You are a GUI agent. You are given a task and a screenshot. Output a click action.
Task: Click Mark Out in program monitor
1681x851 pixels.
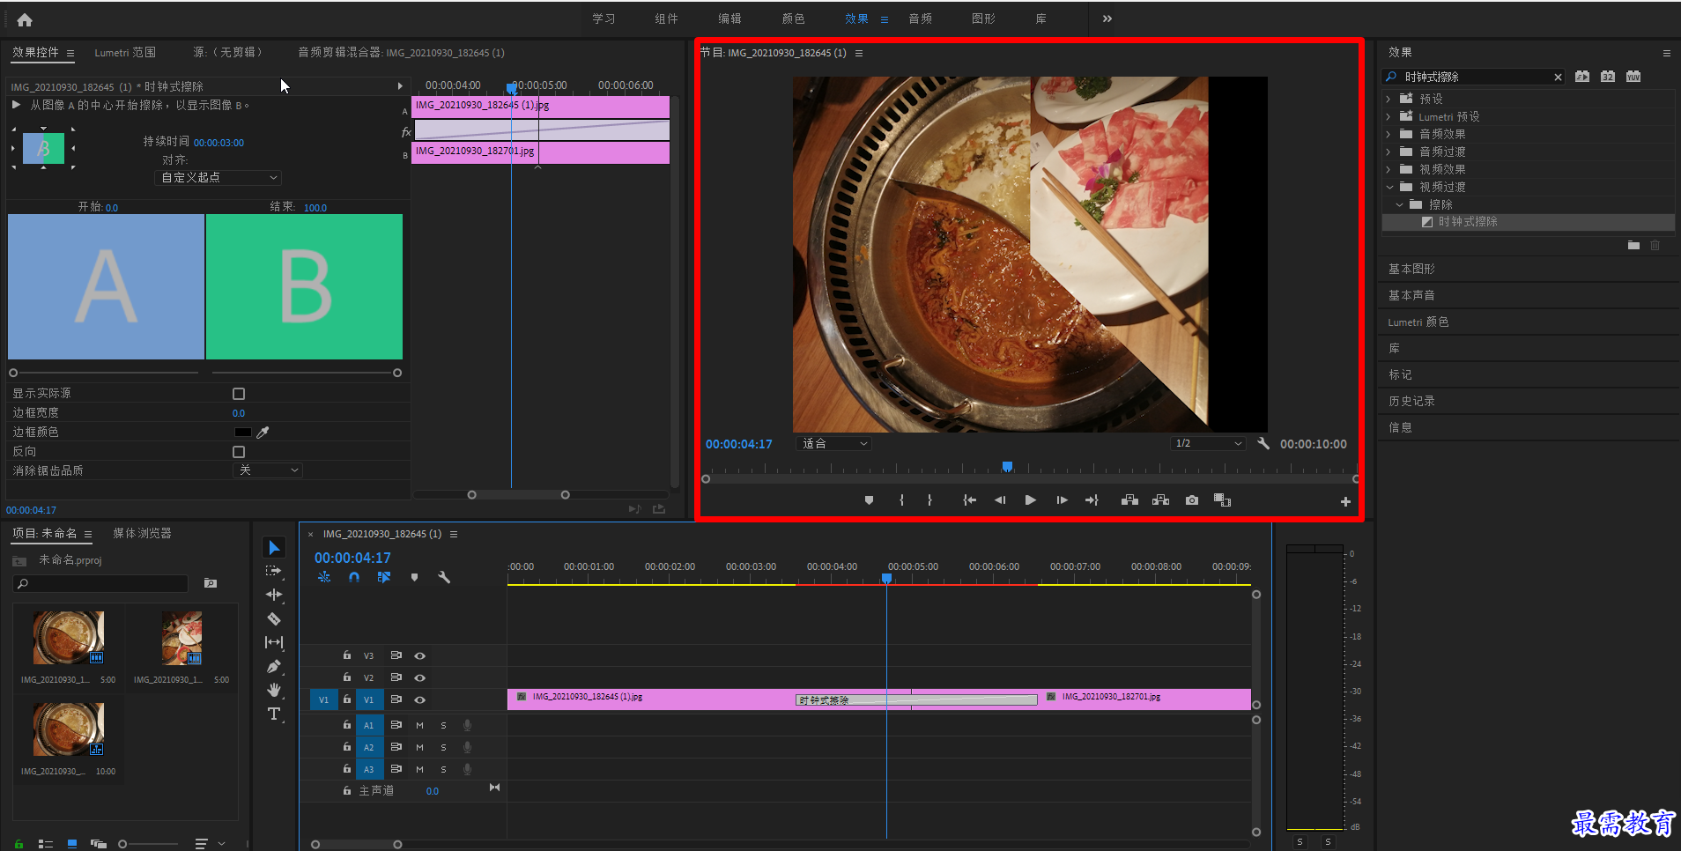tap(929, 500)
